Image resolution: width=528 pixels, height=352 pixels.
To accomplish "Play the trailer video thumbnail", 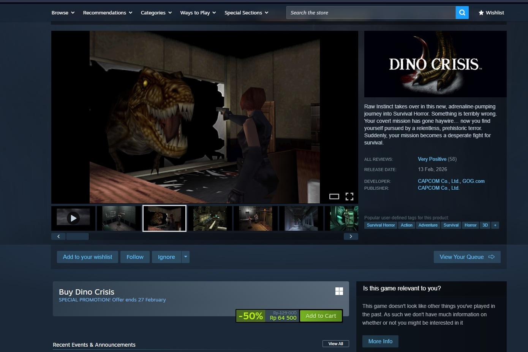I will point(73,218).
